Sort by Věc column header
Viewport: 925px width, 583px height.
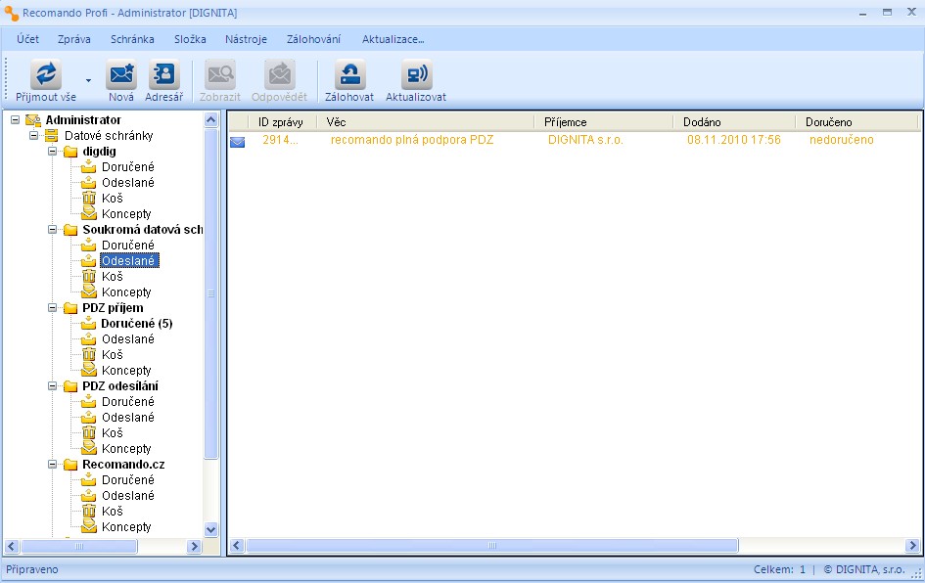[x=426, y=122]
